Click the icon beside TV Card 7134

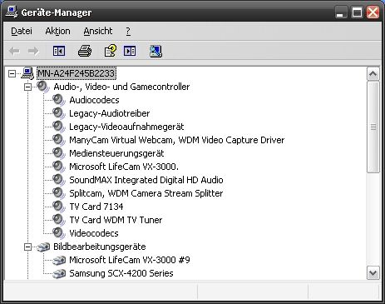(59, 207)
